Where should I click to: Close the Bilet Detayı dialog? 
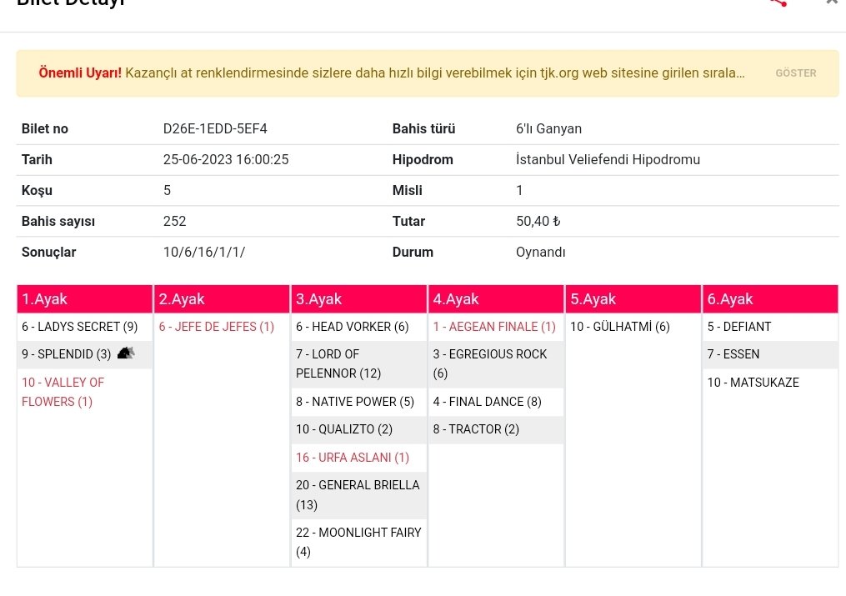832,3
